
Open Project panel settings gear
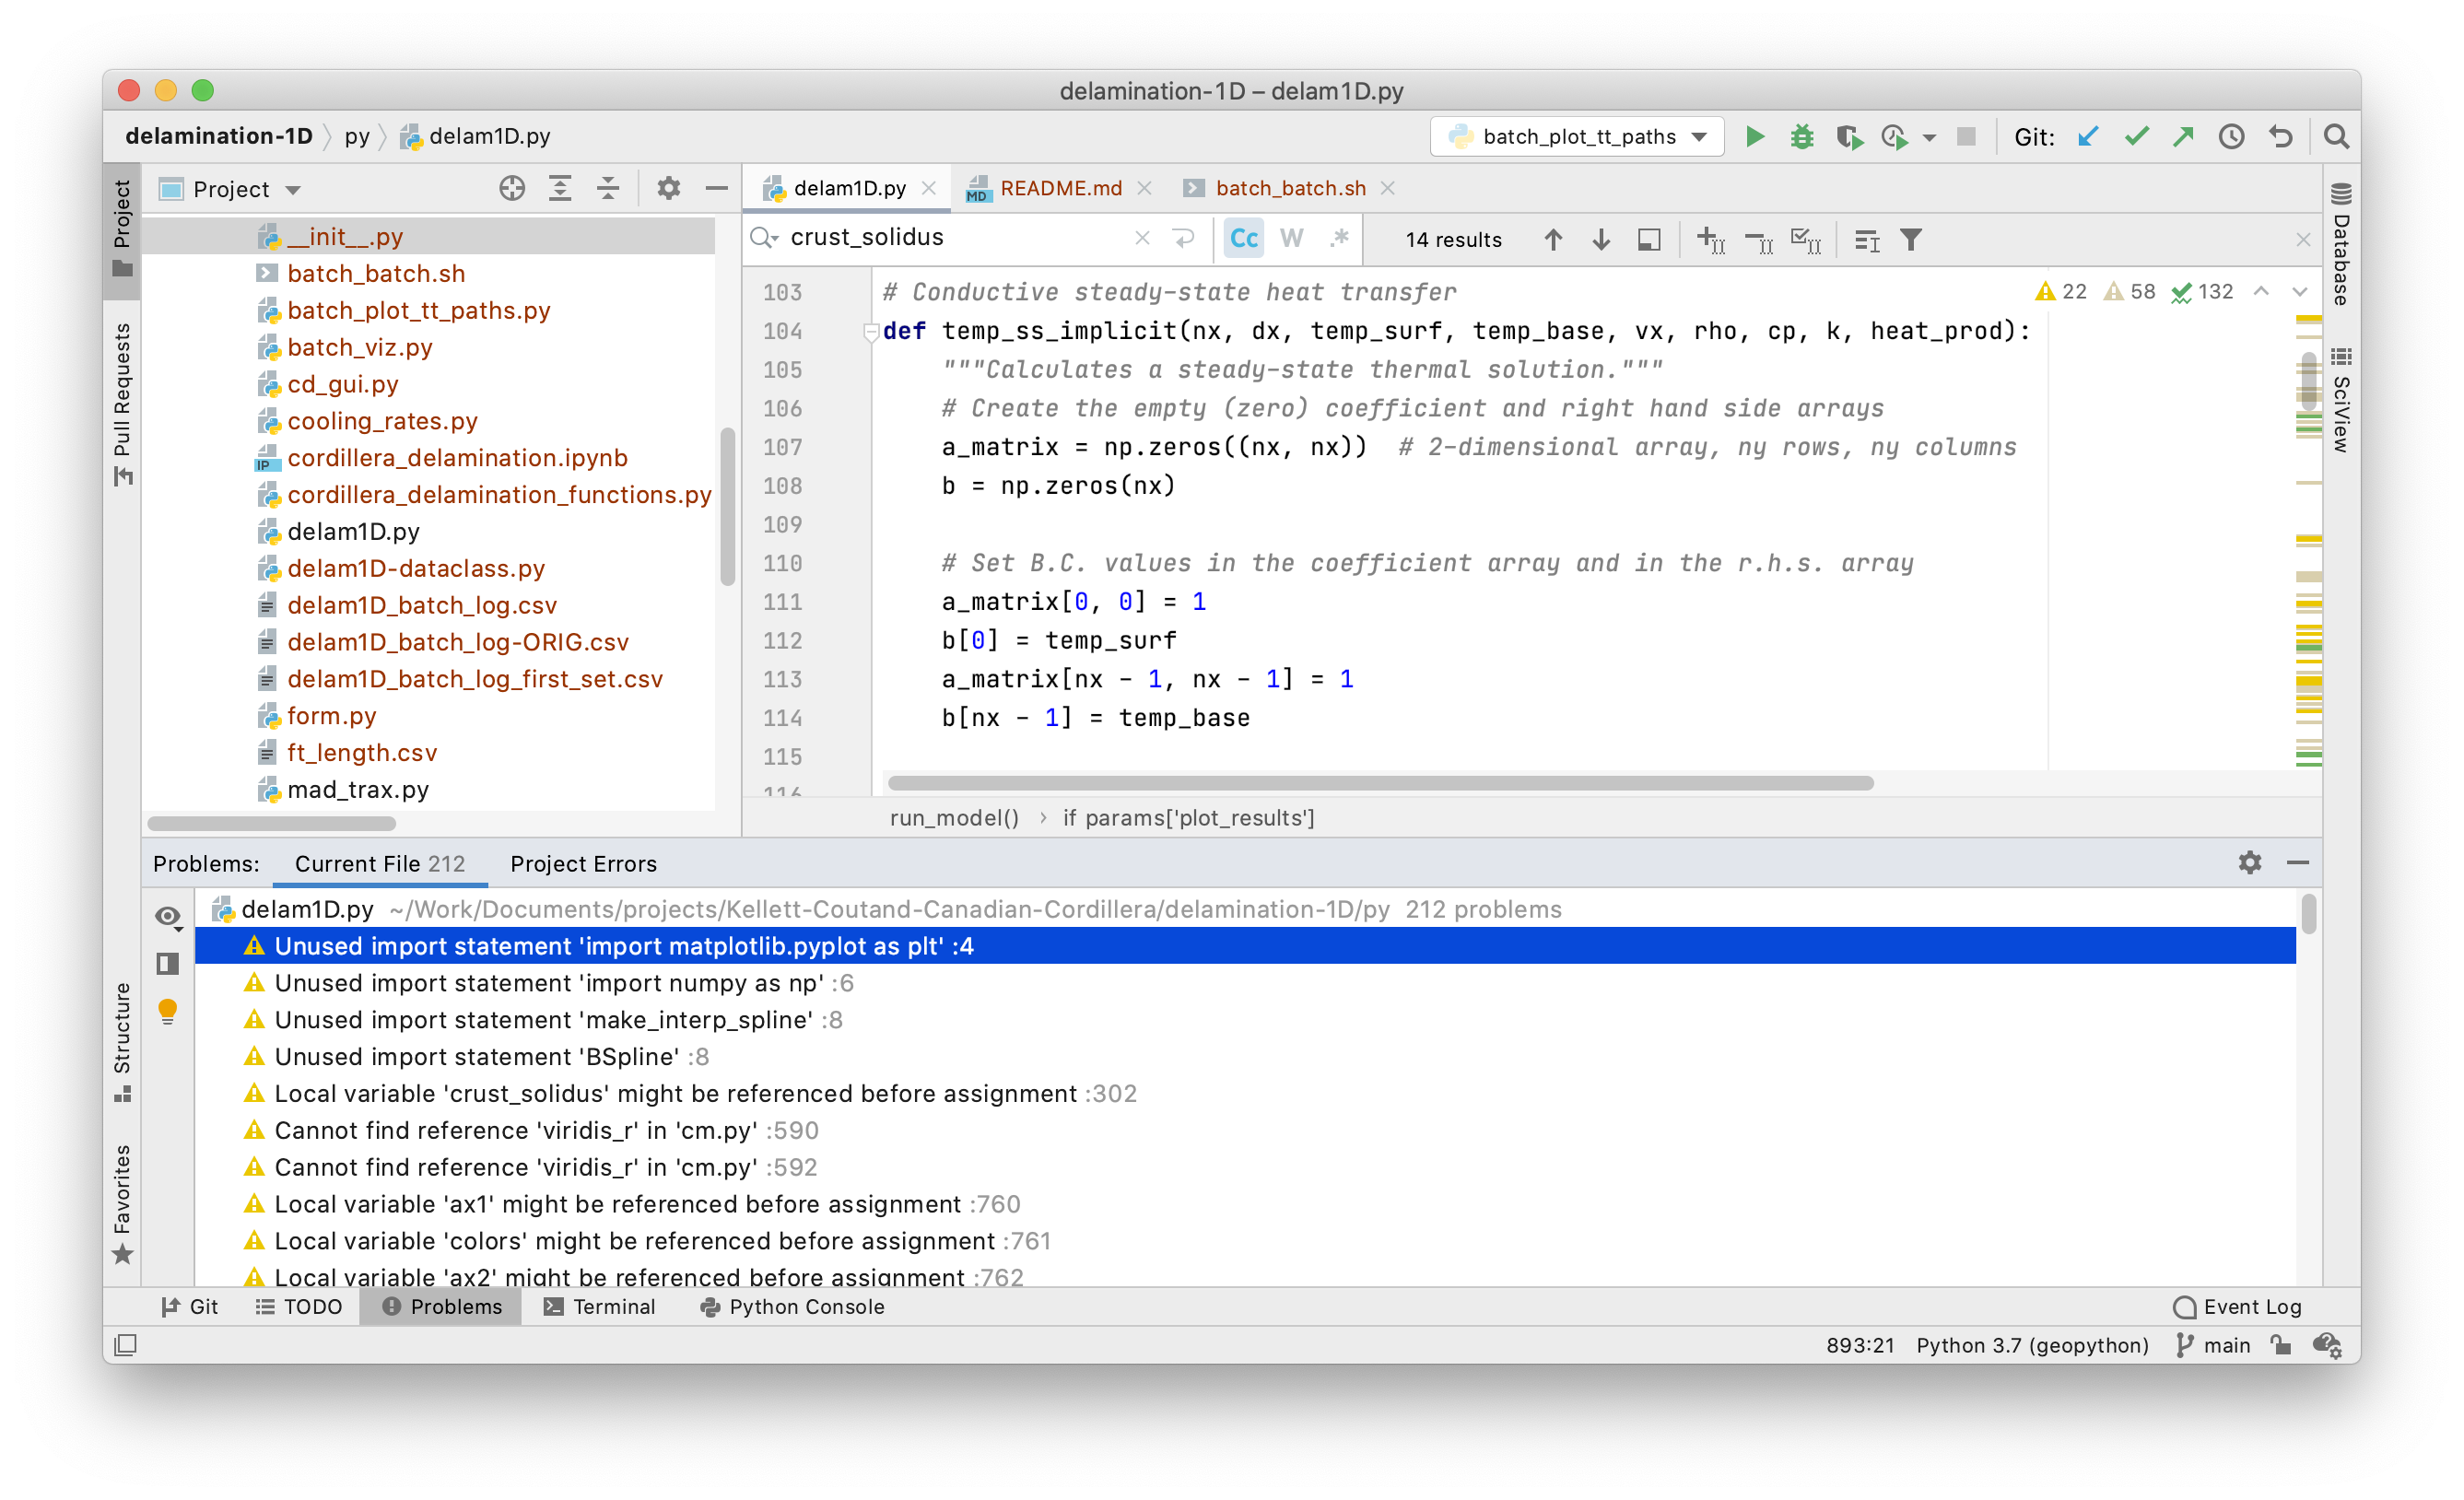click(668, 189)
